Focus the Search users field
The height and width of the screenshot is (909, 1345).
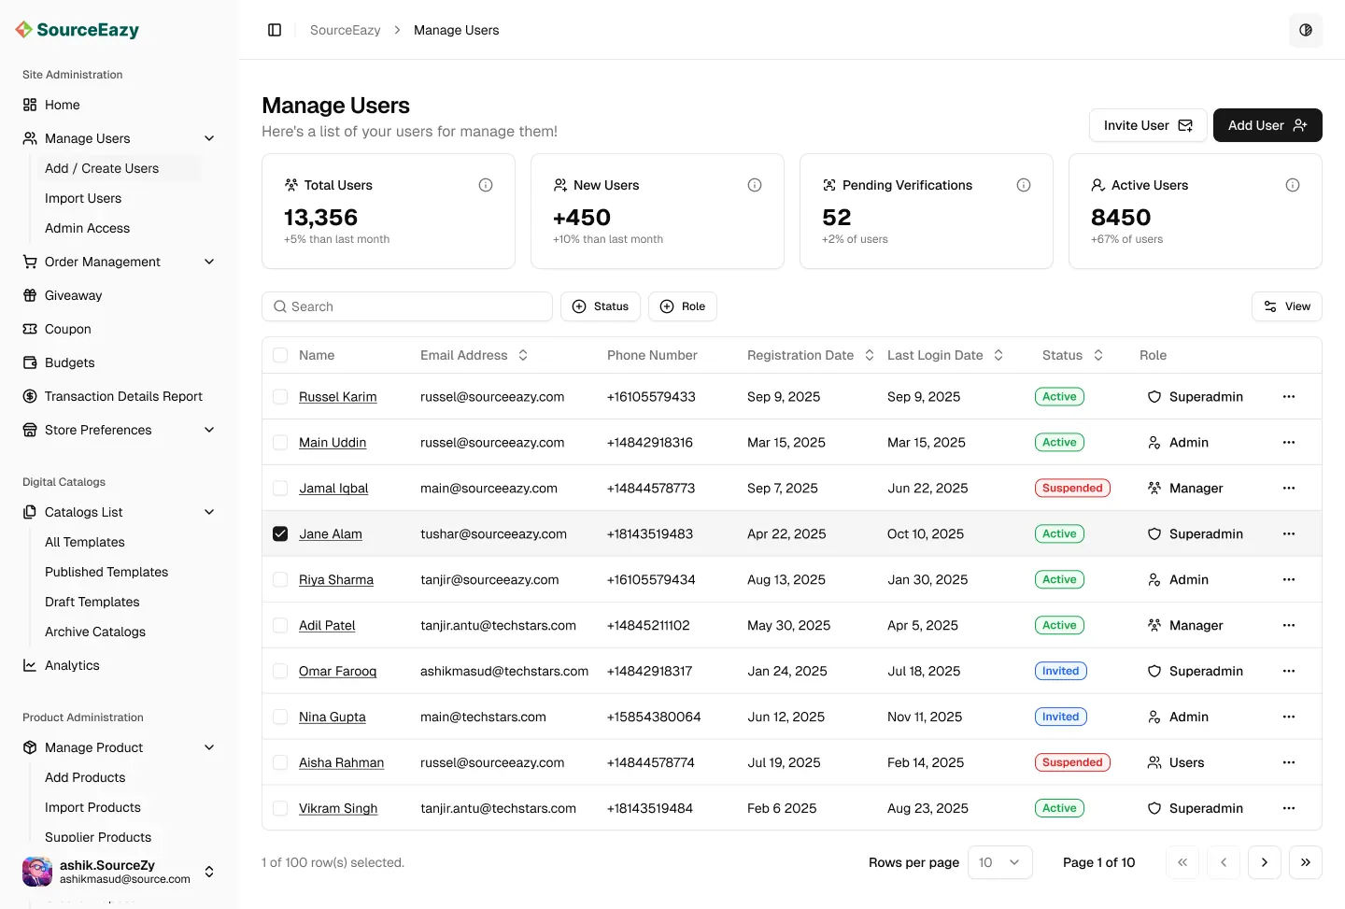407,306
